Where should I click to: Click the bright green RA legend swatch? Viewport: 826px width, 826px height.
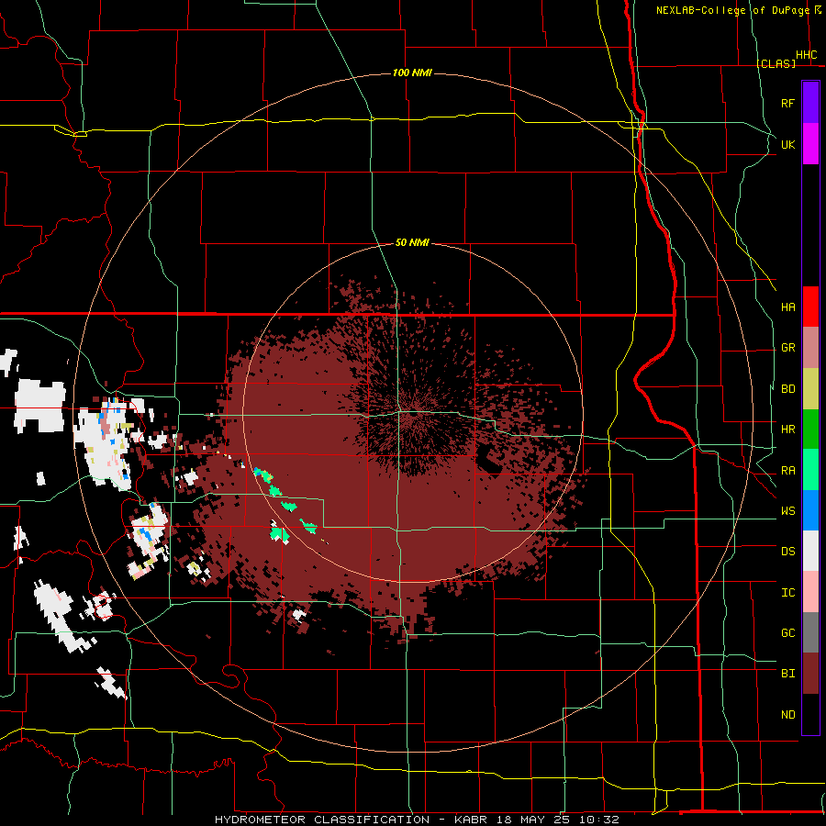point(810,470)
